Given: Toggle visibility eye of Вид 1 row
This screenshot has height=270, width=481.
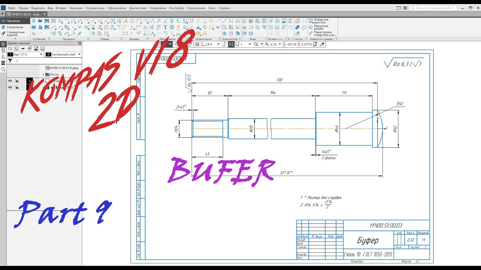Looking at the screenshot, I should (x=10, y=87).
